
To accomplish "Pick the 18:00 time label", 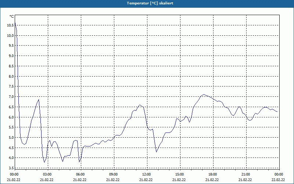I will coord(213,174).
